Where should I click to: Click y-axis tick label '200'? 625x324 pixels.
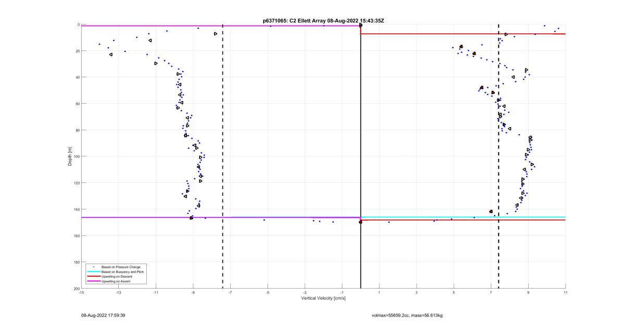(76, 289)
